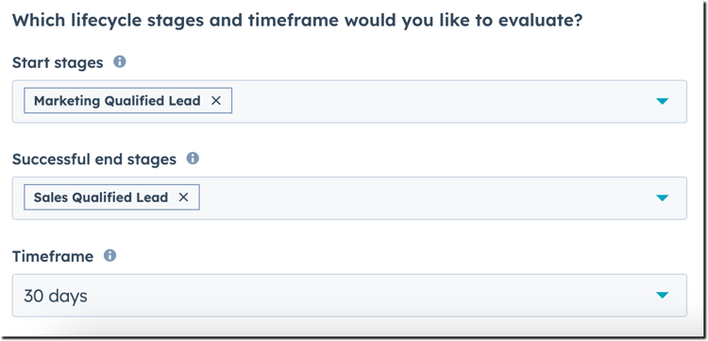Remove the Marketing Qualified Lead tag
Image resolution: width=708 pixels, height=341 pixels.
216,101
